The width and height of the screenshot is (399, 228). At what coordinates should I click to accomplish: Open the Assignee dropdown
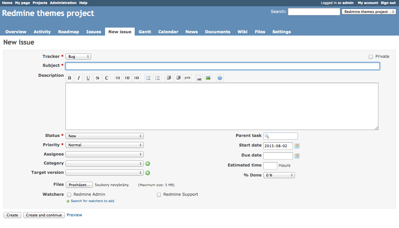104,154
